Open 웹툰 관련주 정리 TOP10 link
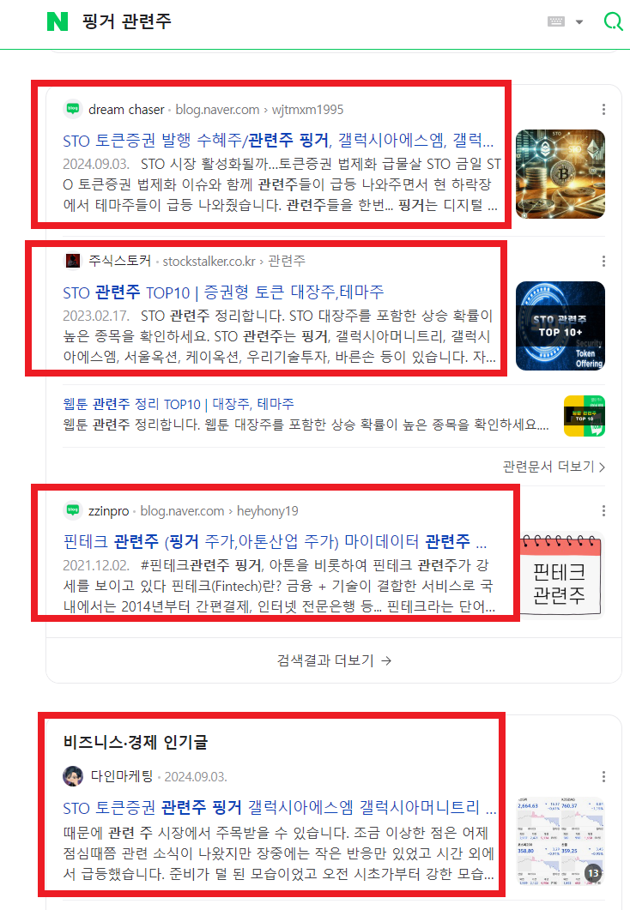 coord(179,404)
